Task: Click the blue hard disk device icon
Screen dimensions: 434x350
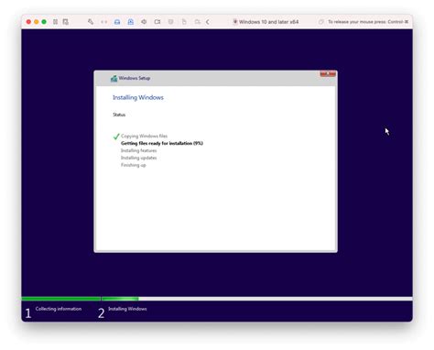Action: point(117,22)
